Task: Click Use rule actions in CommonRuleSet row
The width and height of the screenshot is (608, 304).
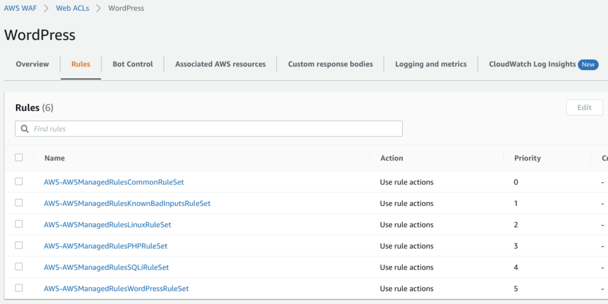Action: click(x=407, y=182)
